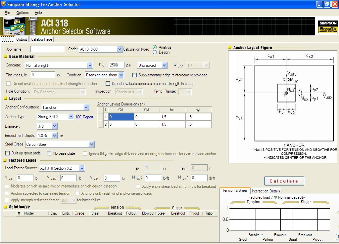Screen dimensions: 339x244
Task: Switch to the Interaction Details tab
Action: tap(266, 191)
